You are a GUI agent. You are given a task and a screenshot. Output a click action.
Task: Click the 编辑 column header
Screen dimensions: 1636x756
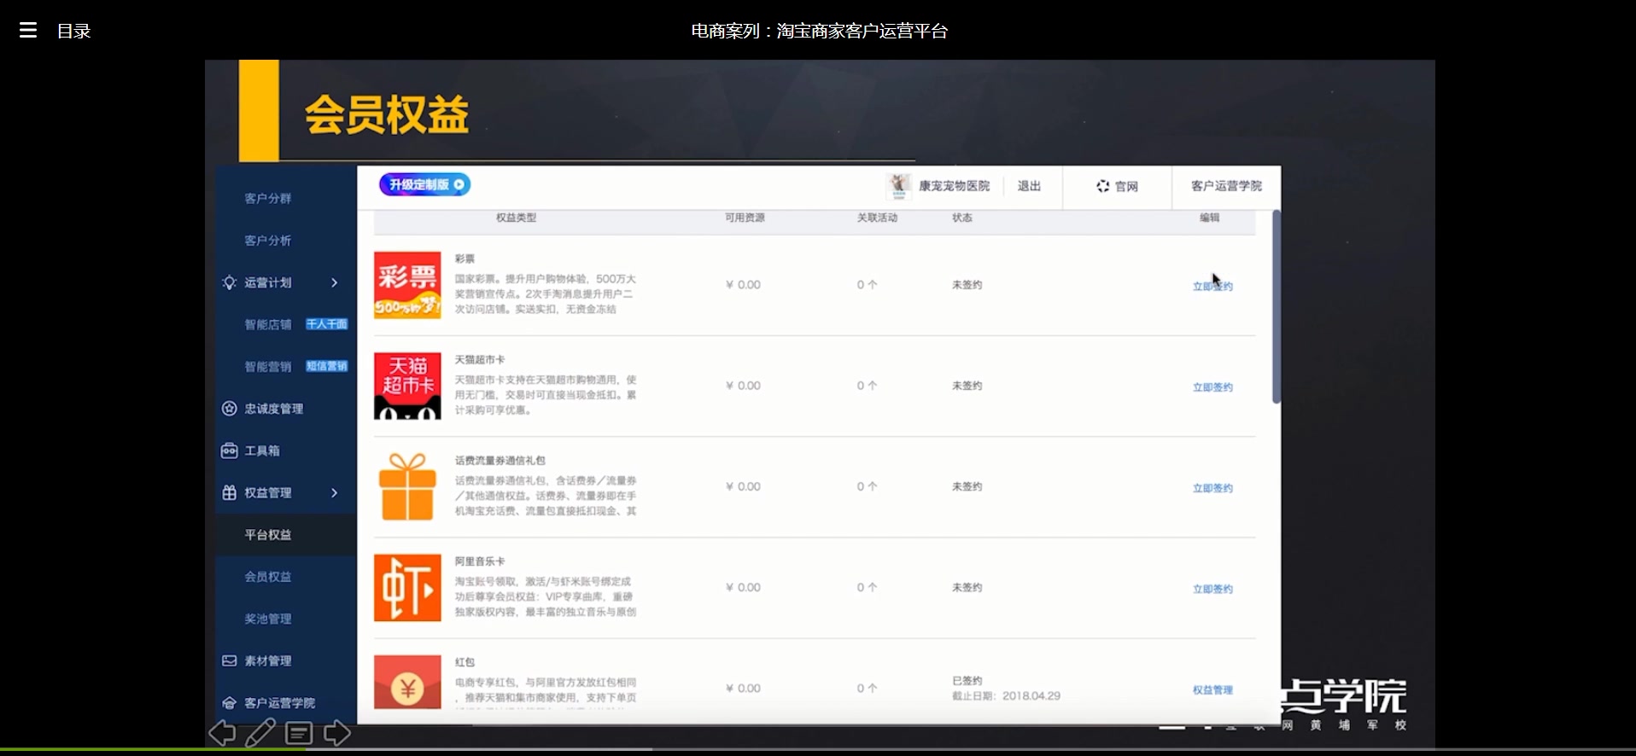(x=1210, y=218)
